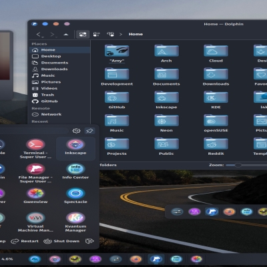Launch Spectacle from the launcher

pos(75,196)
